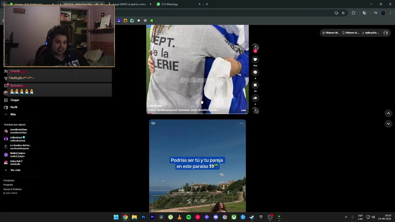This screenshot has width=395, height=222.
Task: Switch to the 'Juega GRATIS al ajedrez online' tab
Action: (129, 4)
